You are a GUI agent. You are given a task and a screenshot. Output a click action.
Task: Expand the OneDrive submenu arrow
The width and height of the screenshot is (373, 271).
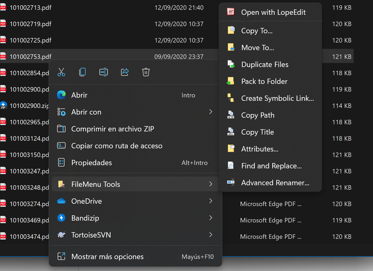pyautogui.click(x=211, y=201)
